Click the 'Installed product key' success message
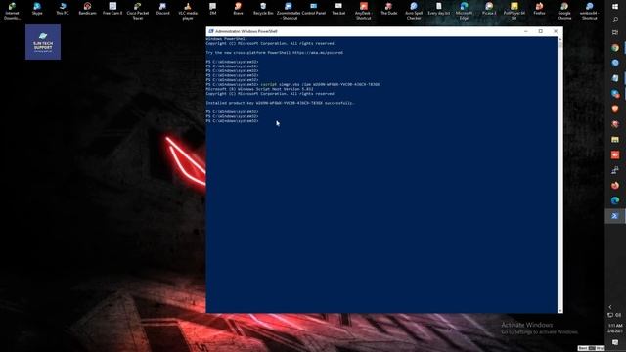 [x=281, y=103]
